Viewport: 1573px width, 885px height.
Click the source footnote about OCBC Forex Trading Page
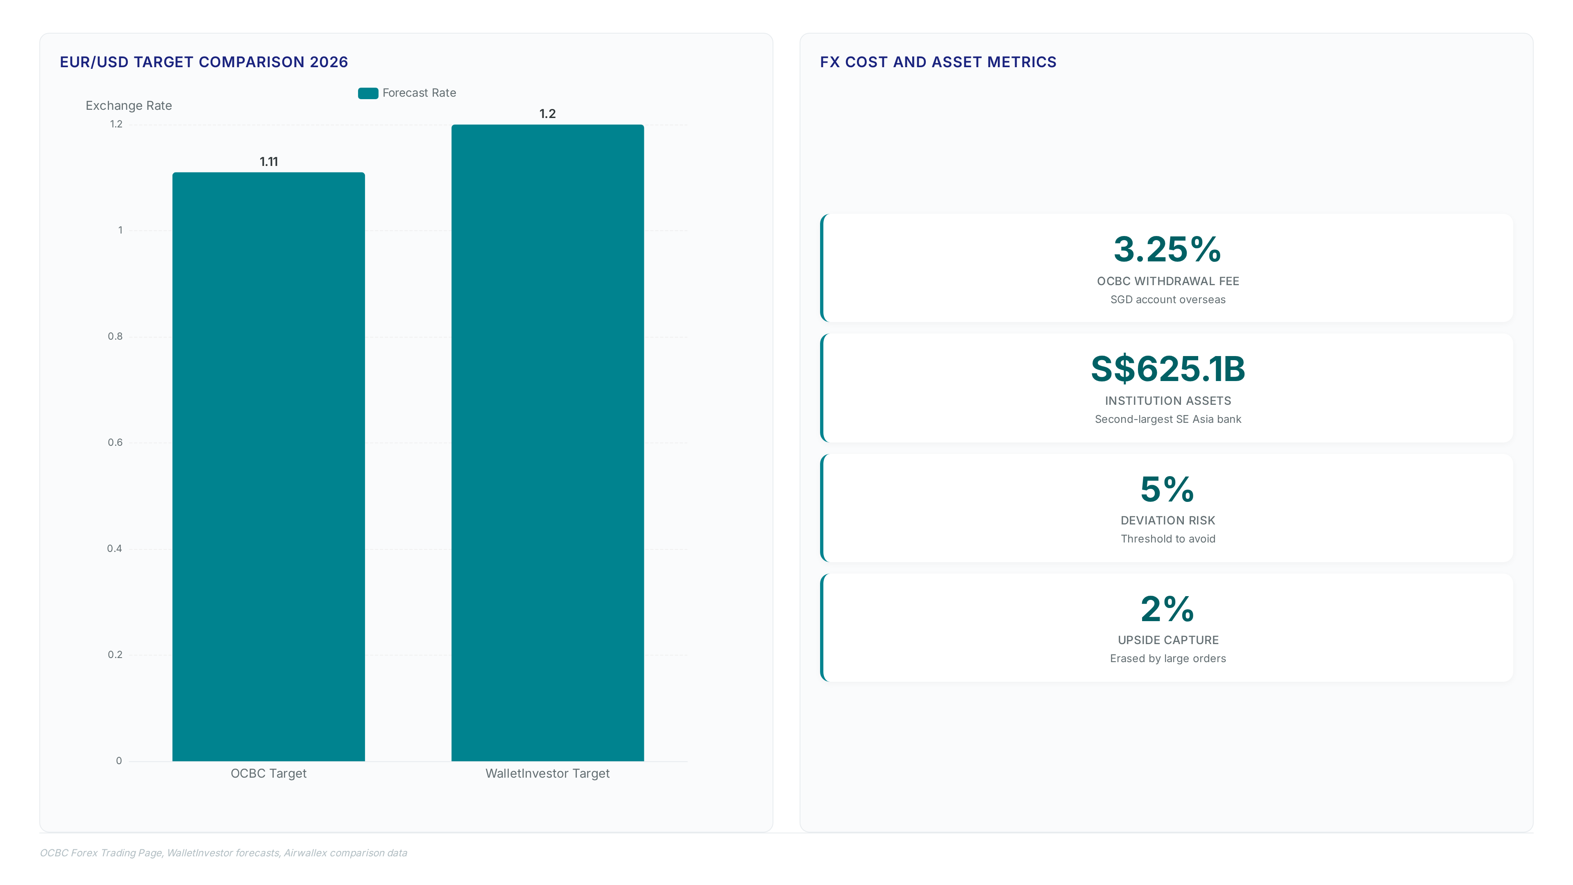(224, 853)
